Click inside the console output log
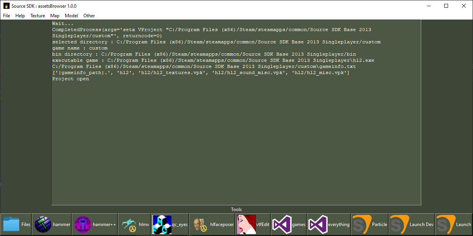Screen dimensions: 473x236 coord(236,138)
